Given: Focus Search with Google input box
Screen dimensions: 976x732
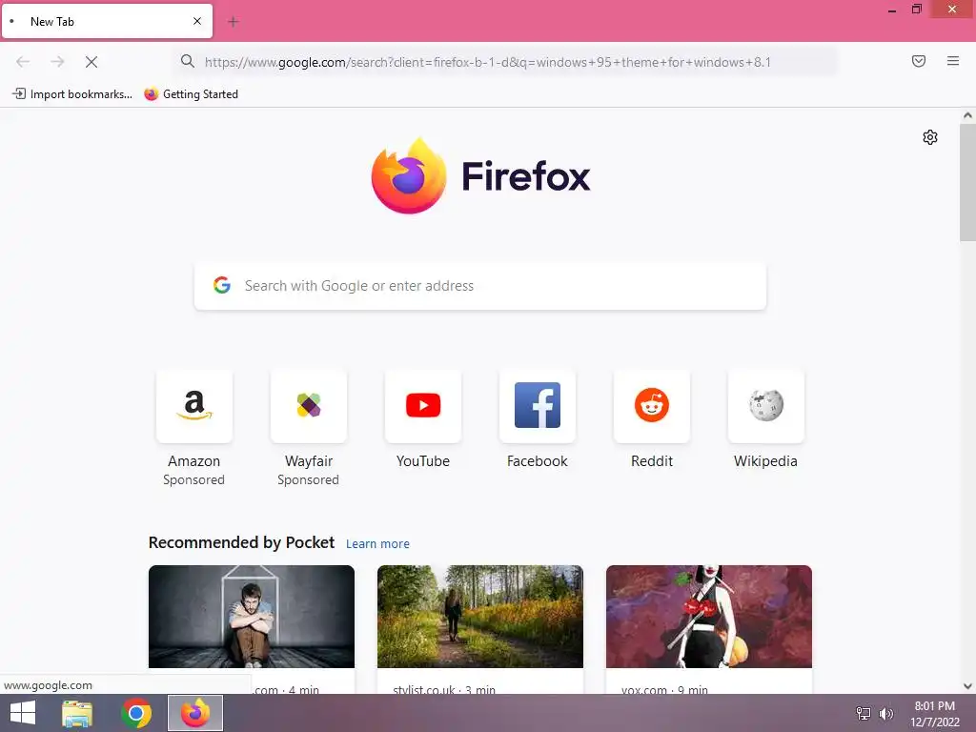Looking at the screenshot, I should 480,286.
